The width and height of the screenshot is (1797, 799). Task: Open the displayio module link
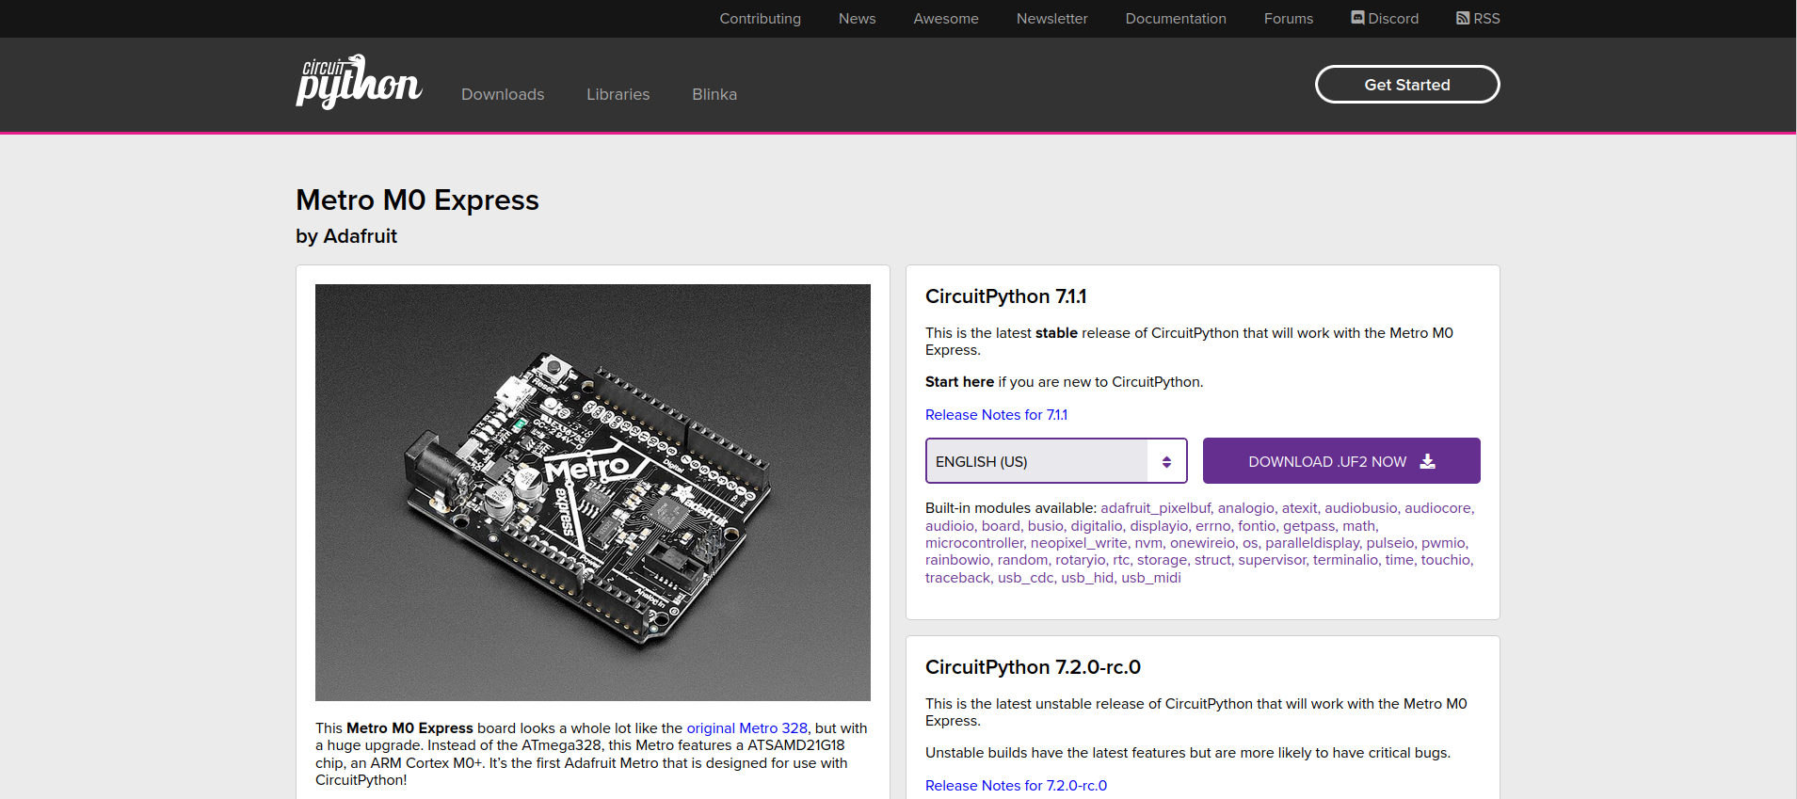click(x=1159, y=526)
